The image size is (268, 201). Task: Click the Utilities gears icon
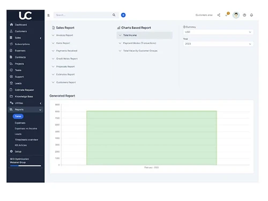(x=11, y=103)
